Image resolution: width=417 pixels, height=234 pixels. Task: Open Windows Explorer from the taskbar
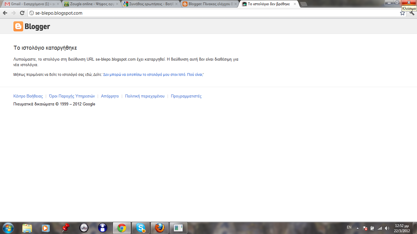tap(27, 228)
